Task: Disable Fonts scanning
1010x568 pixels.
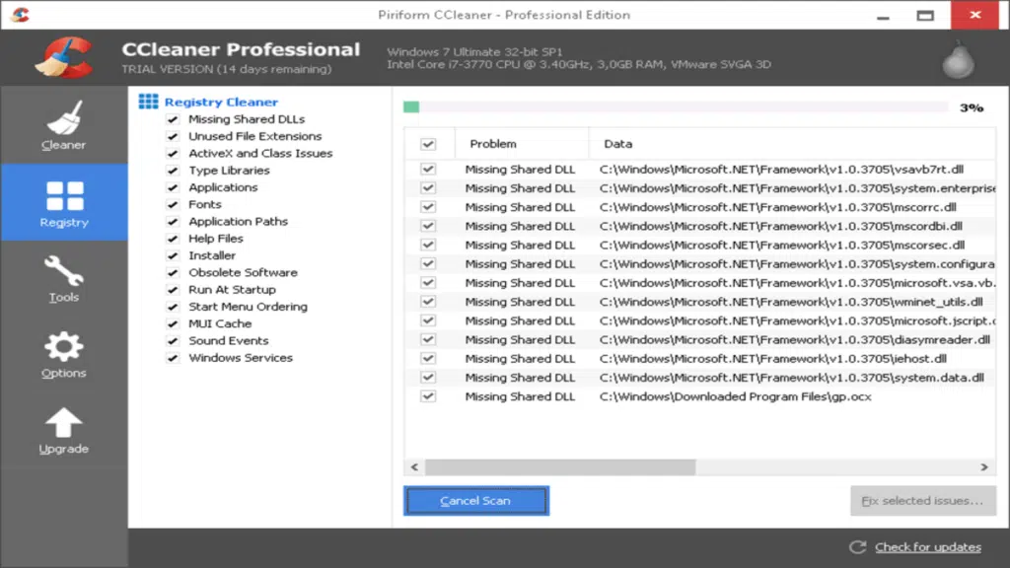Action: [172, 204]
